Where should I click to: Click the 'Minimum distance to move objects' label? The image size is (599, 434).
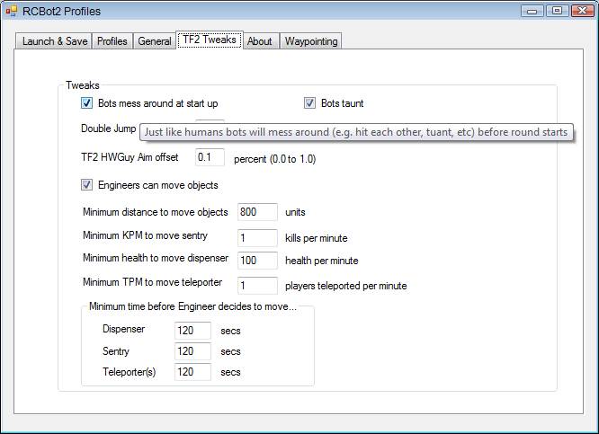pos(156,212)
